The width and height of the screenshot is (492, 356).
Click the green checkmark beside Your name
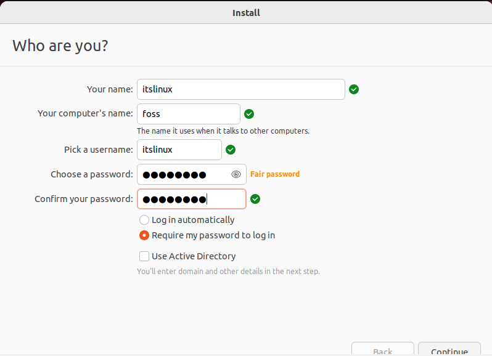tap(354, 89)
